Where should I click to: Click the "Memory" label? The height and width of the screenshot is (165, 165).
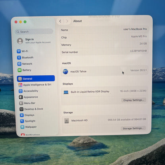(66, 45)
